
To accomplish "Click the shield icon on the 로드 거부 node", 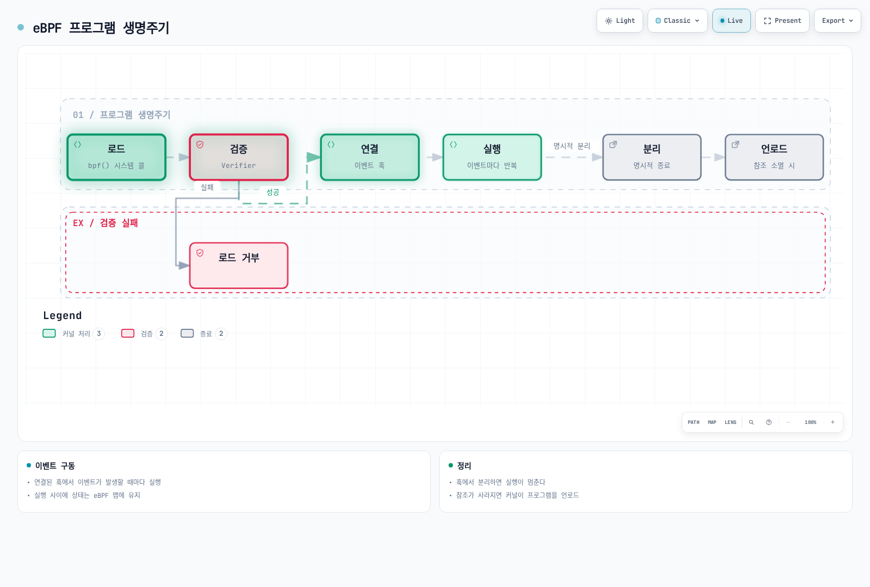I will [200, 253].
